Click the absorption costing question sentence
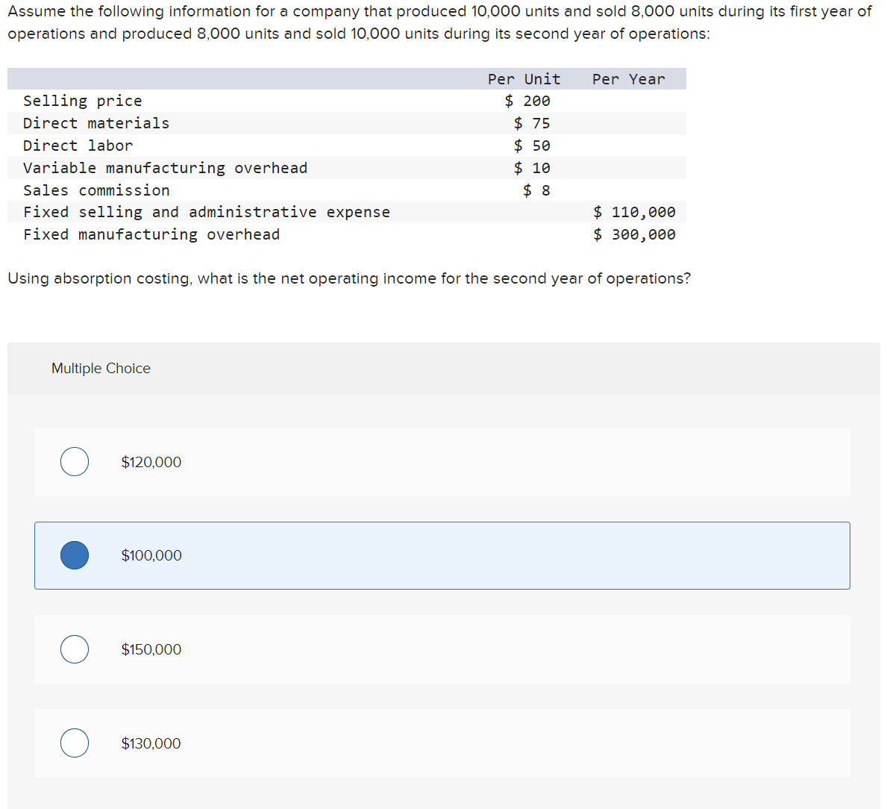 (349, 279)
